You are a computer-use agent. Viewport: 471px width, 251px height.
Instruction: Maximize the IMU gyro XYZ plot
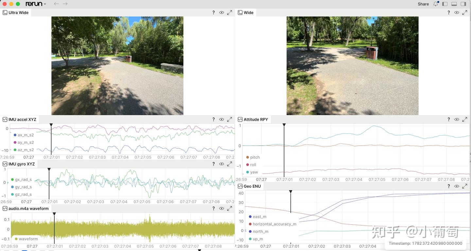point(230,164)
